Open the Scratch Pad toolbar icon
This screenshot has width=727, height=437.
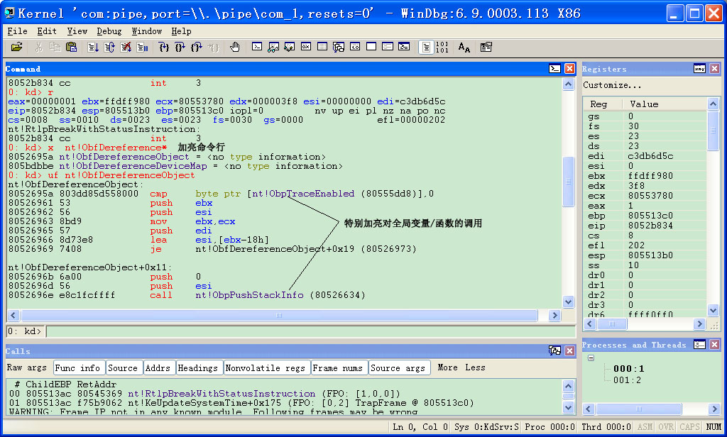(x=371, y=47)
